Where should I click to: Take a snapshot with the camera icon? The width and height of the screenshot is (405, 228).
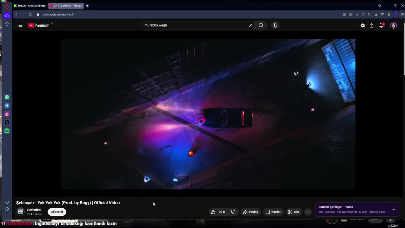point(351,14)
